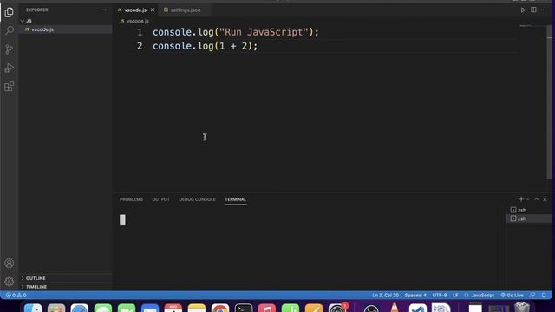Click the editor minimap
The height and width of the screenshot is (312, 555).
(x=532, y=26)
